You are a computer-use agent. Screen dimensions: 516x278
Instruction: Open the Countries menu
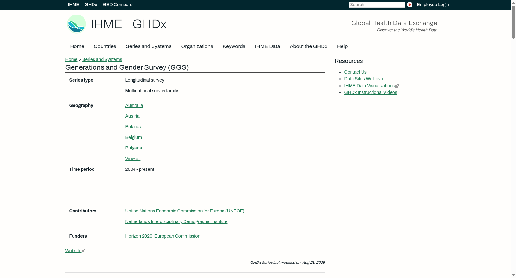(105, 46)
